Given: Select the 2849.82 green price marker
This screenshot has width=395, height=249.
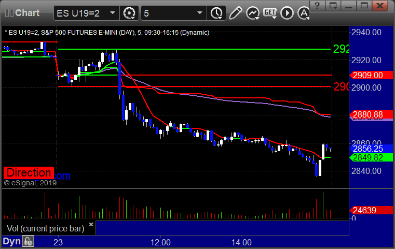Looking at the screenshot, I should pos(371,157).
